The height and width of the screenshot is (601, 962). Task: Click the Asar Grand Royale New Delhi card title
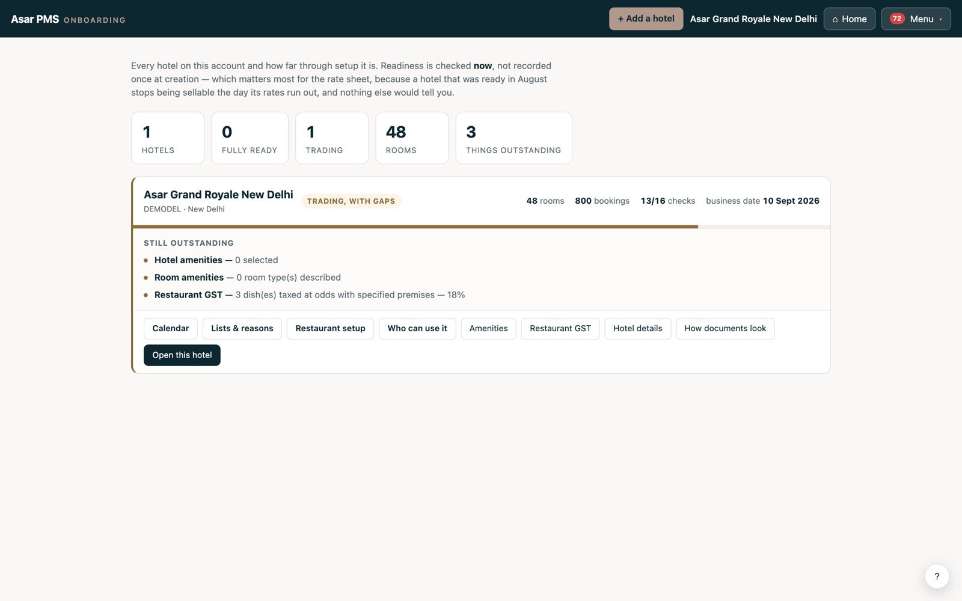[x=218, y=195]
